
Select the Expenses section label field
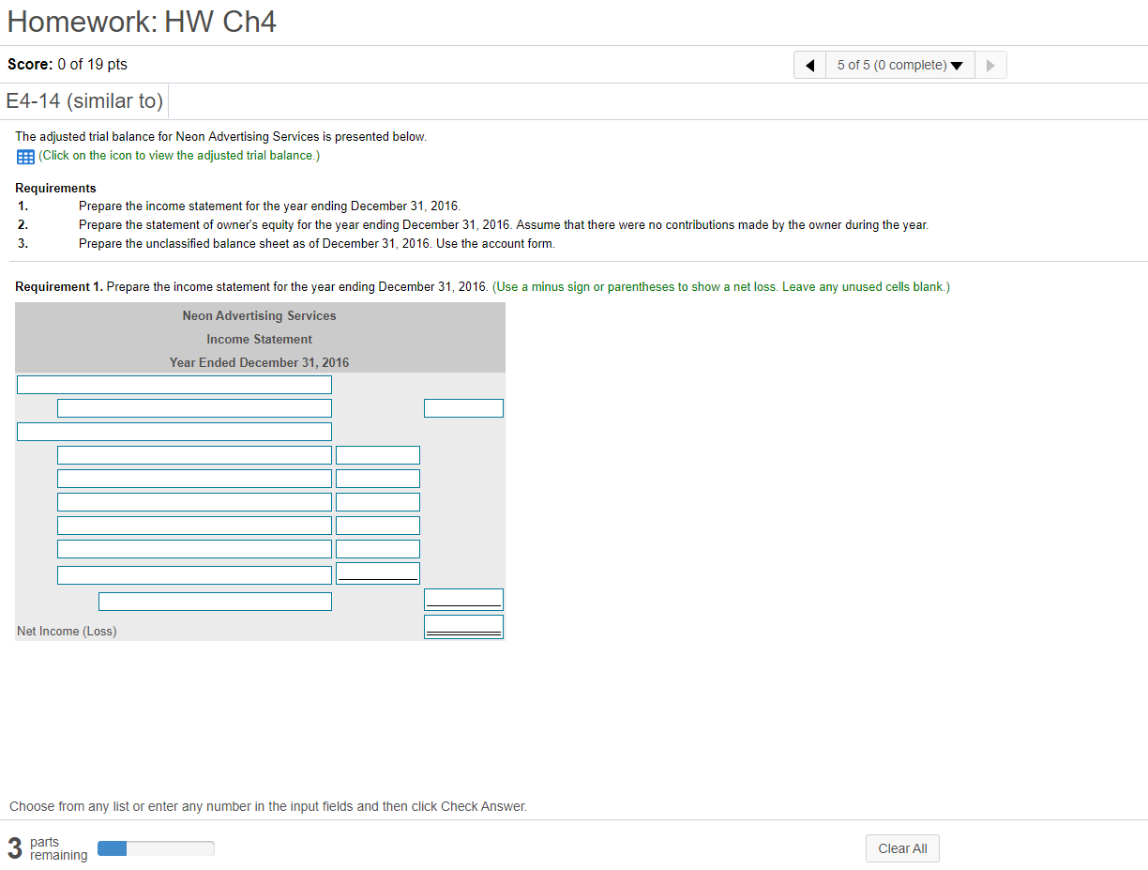[x=174, y=431]
